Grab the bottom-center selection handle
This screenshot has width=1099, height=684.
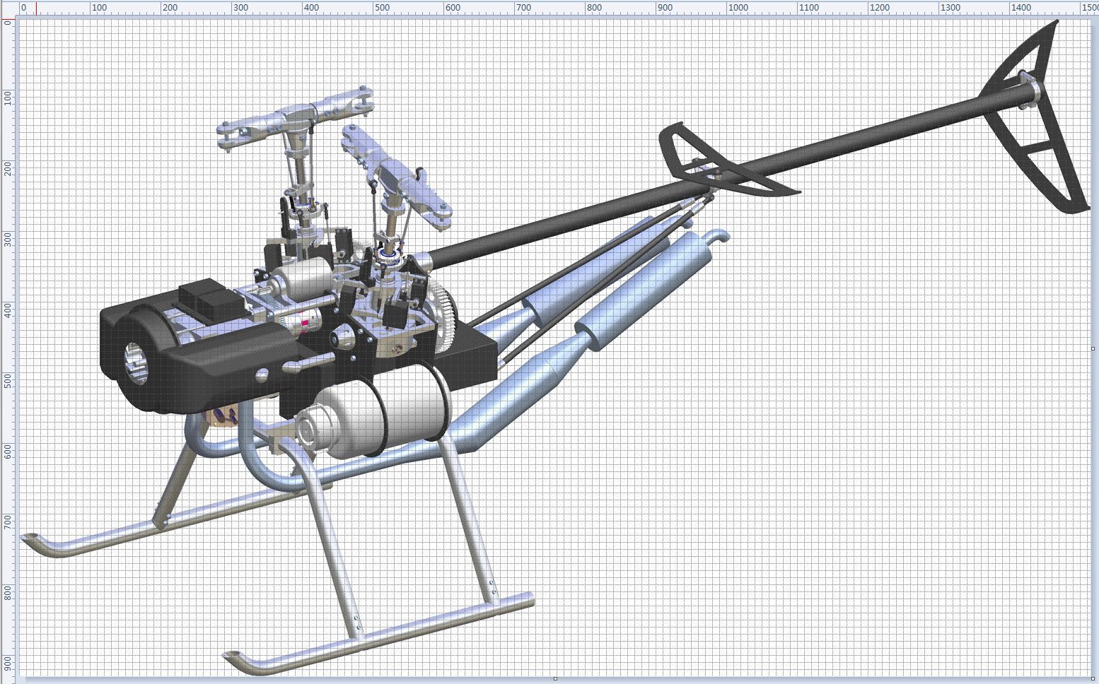[x=555, y=678]
